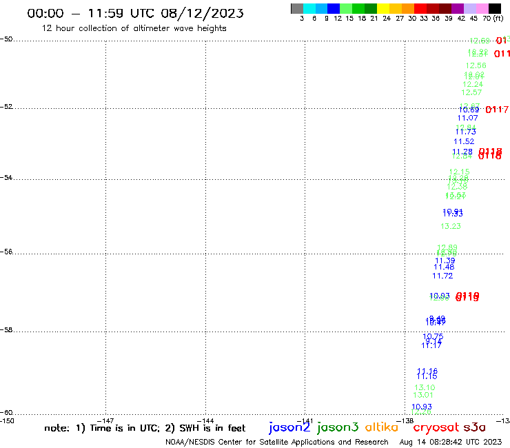Click the -144 longitude axis label
Screen dimensions: 510x448
click(205, 421)
